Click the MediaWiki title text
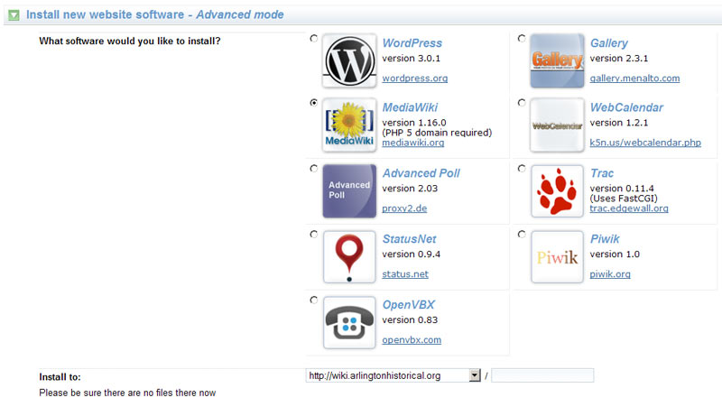The width and height of the screenshot is (722, 416). click(x=410, y=107)
